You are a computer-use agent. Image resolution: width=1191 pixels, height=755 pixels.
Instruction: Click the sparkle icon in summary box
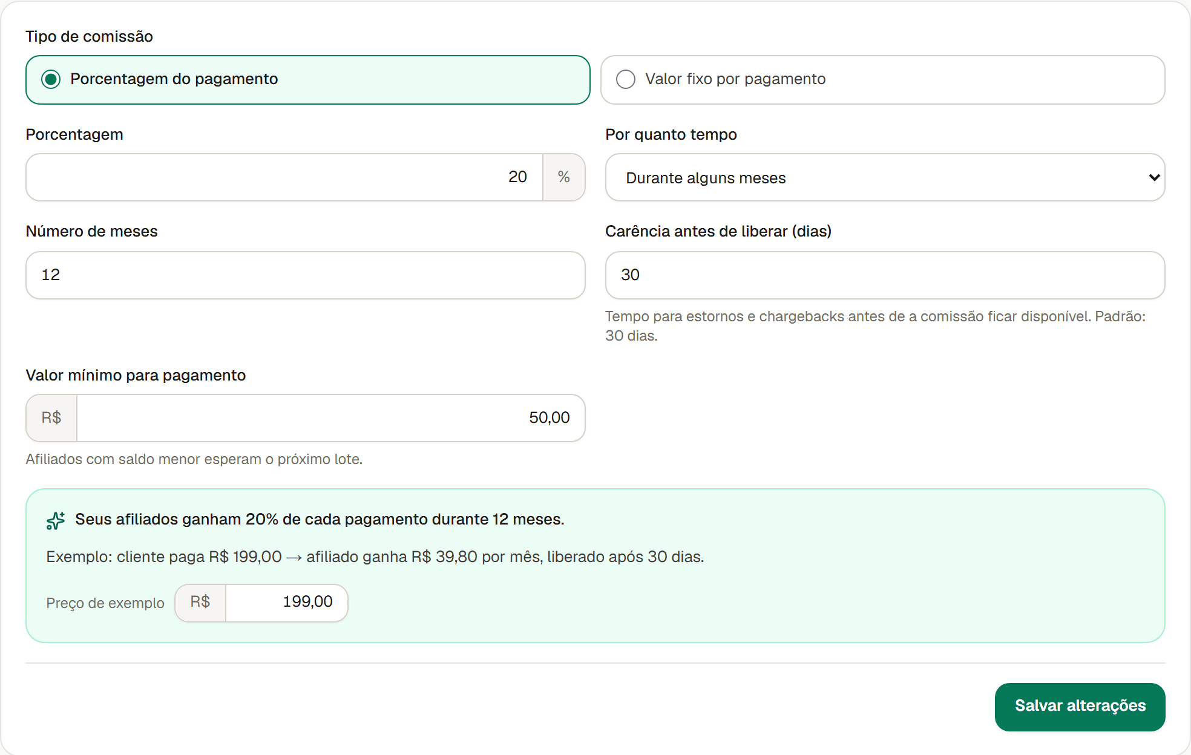56,520
